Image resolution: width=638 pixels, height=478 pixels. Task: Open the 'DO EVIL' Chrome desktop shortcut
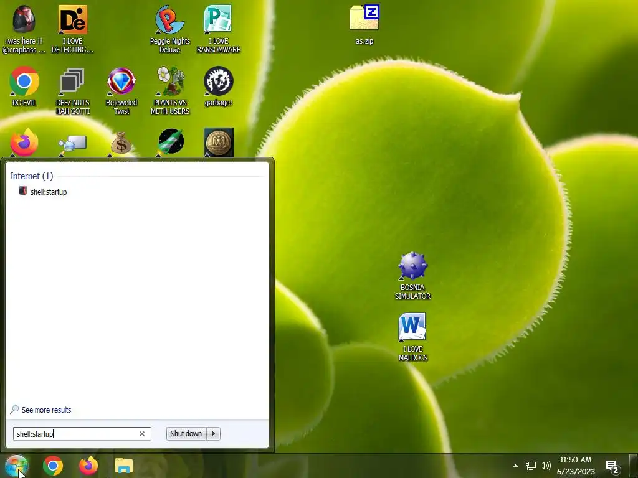pyautogui.click(x=24, y=86)
